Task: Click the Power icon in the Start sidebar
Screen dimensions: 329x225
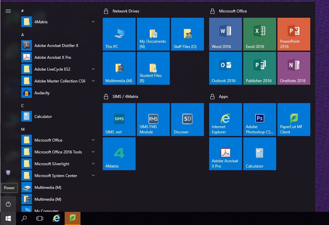Action: [8, 204]
